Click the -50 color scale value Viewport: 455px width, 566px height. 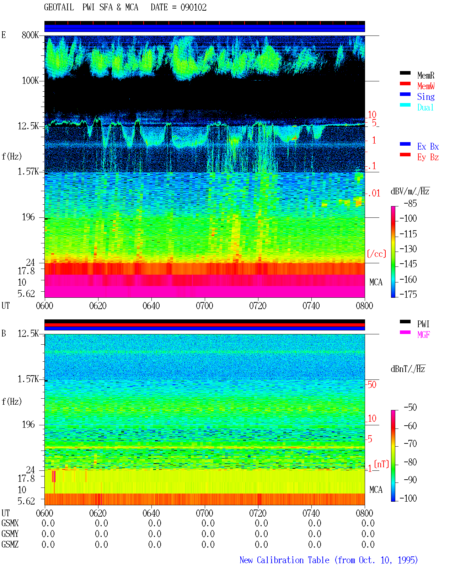click(x=410, y=407)
